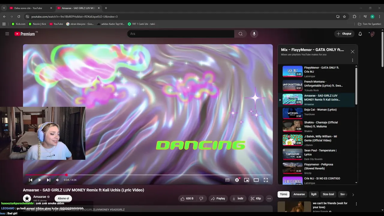The width and height of the screenshot is (384, 216).
Task: Open Chrome three-dot menu
Action: click(379, 16)
